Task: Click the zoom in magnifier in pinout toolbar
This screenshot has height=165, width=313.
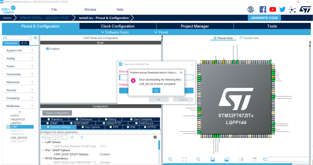Action: [170, 159]
